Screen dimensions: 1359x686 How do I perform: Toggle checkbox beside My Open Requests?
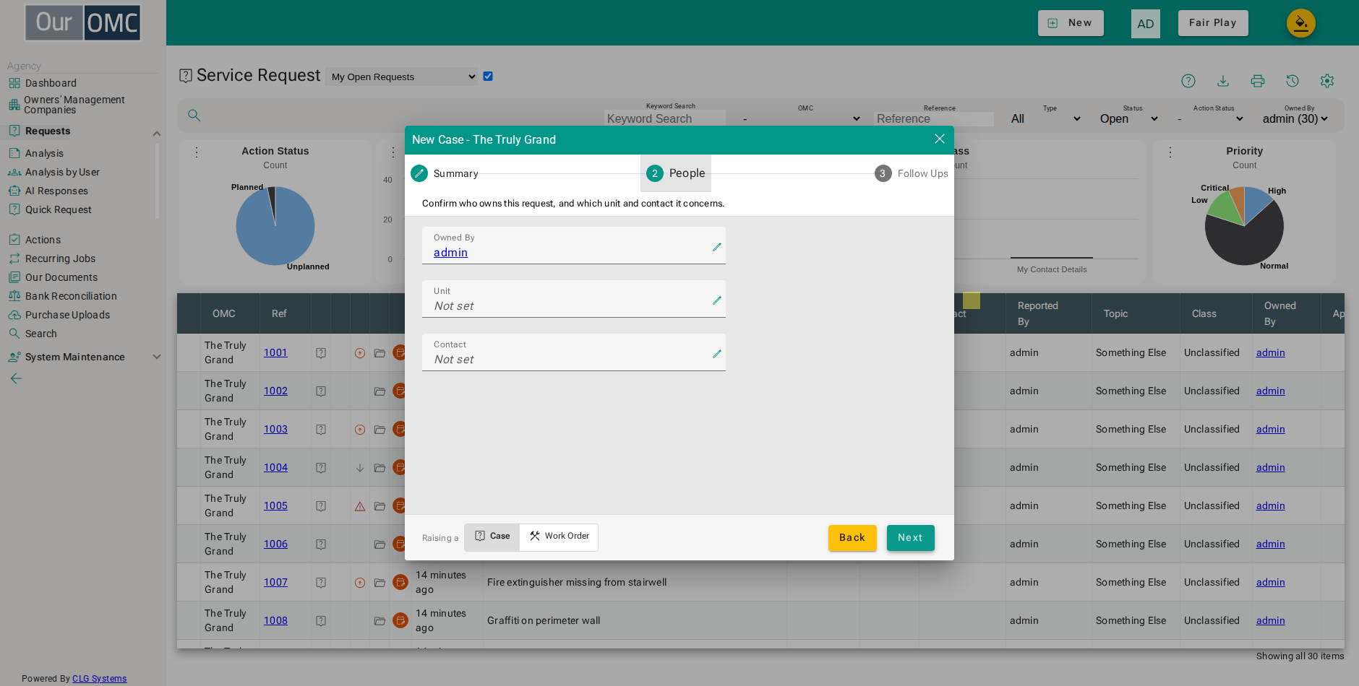[x=488, y=76]
